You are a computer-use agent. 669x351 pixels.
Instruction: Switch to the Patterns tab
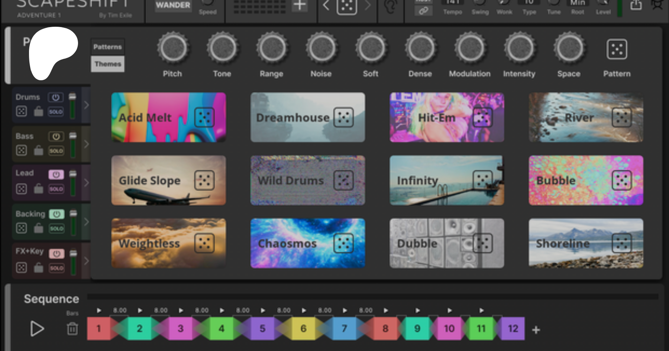pyautogui.click(x=107, y=47)
